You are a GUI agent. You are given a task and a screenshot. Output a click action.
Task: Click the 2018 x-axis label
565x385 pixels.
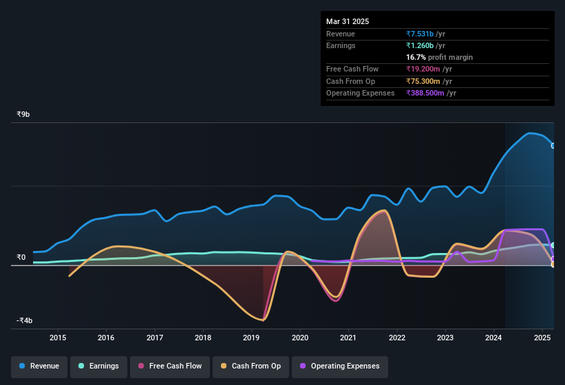(203, 338)
